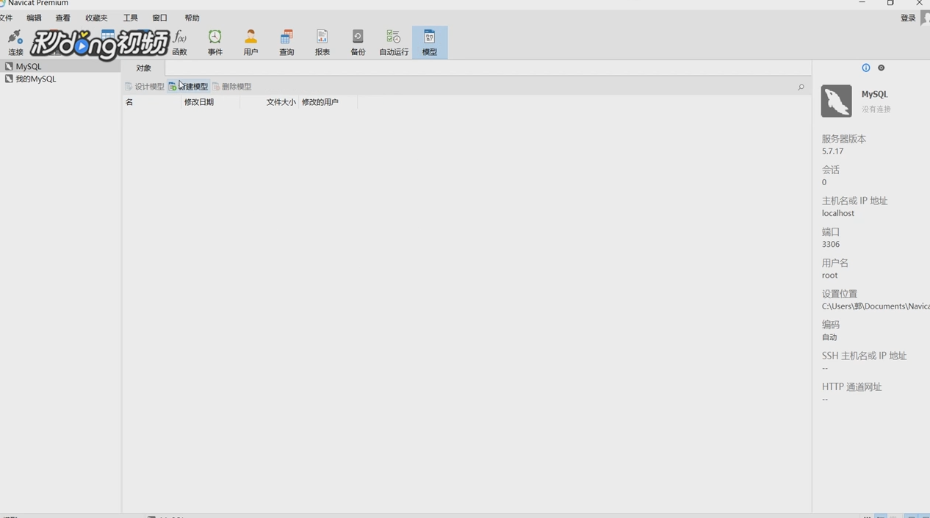Open the 查询 (Query) toolbar icon
This screenshot has width=930, height=518.
coord(286,43)
